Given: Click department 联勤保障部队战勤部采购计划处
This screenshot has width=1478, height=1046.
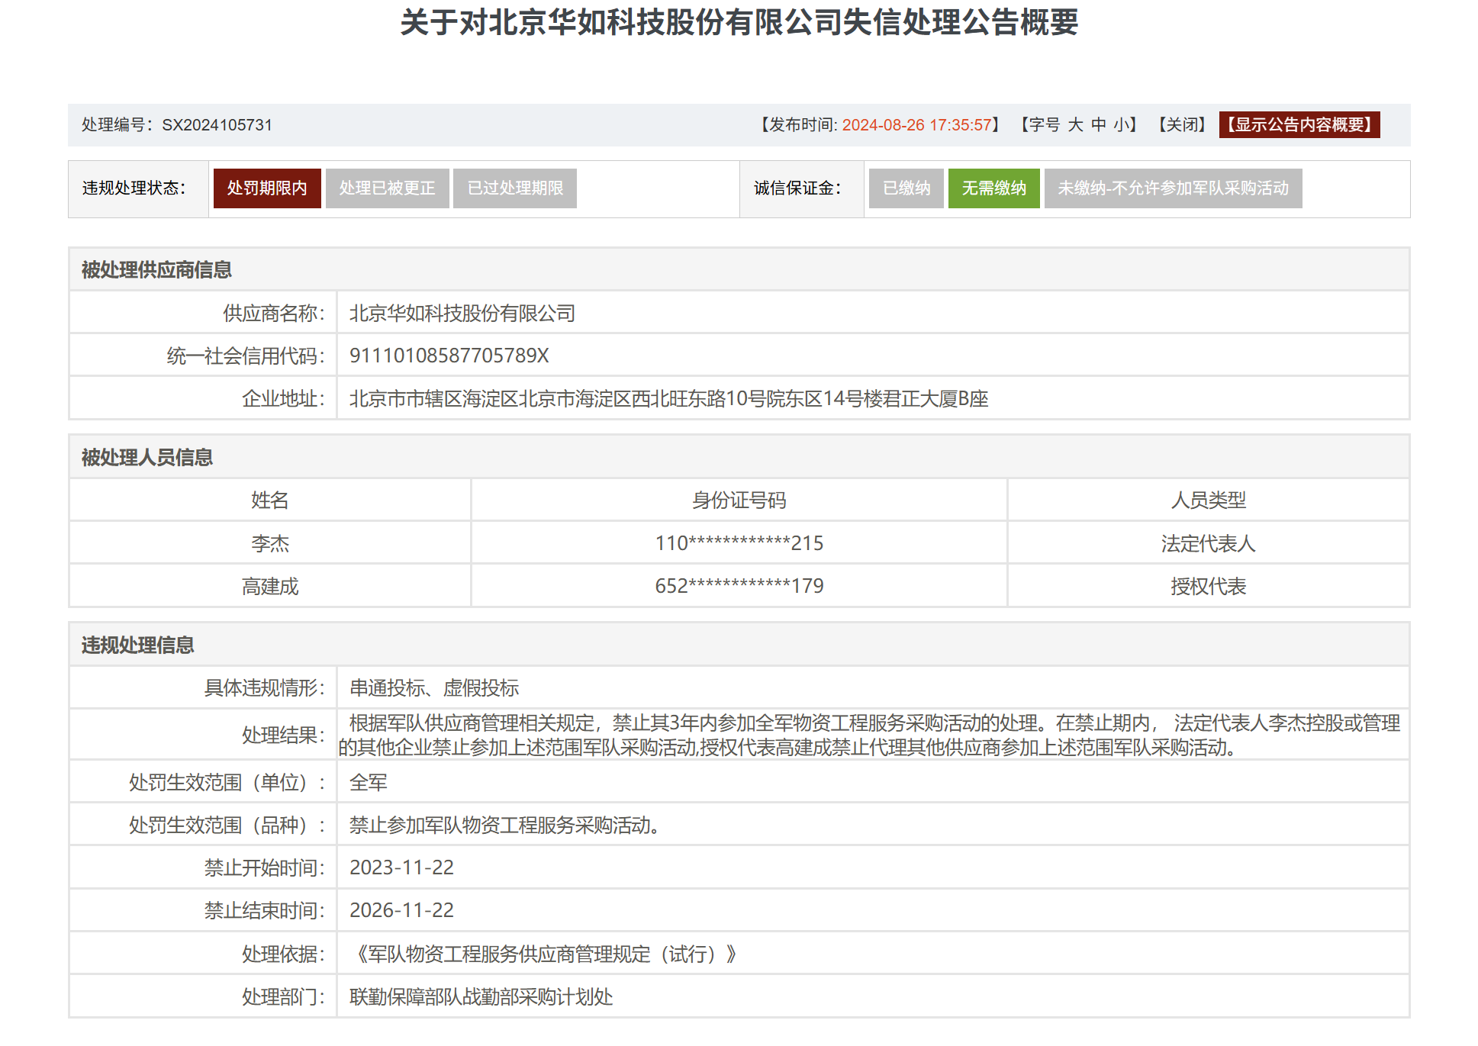Looking at the screenshot, I should (x=481, y=996).
